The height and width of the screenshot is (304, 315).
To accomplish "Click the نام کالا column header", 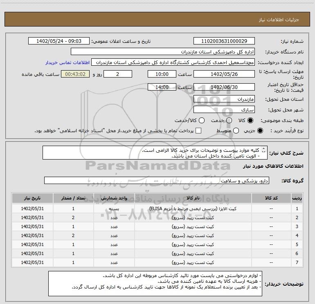I will tap(193, 198).
